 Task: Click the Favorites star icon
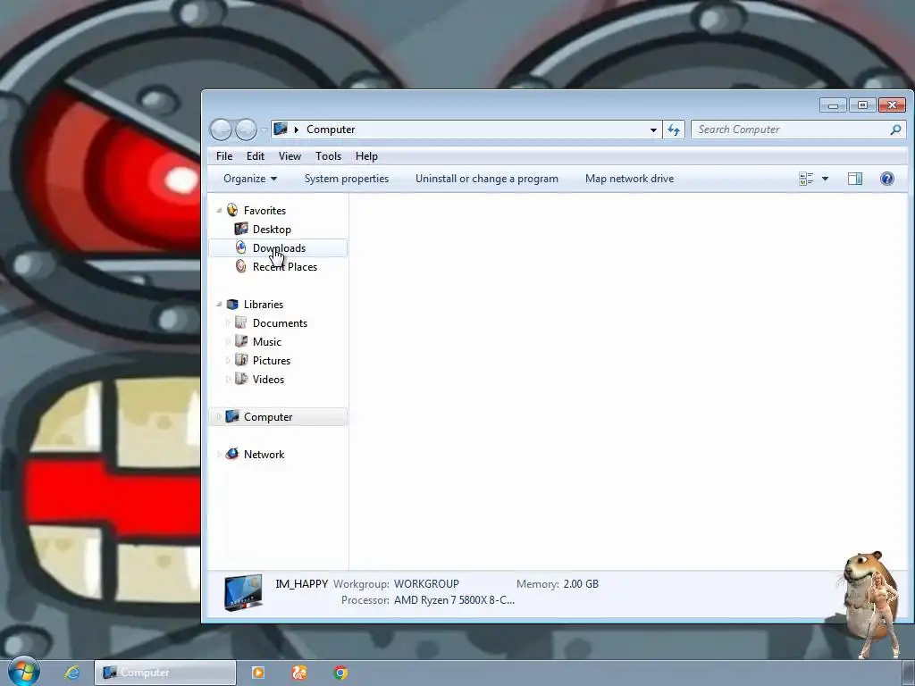click(x=232, y=210)
